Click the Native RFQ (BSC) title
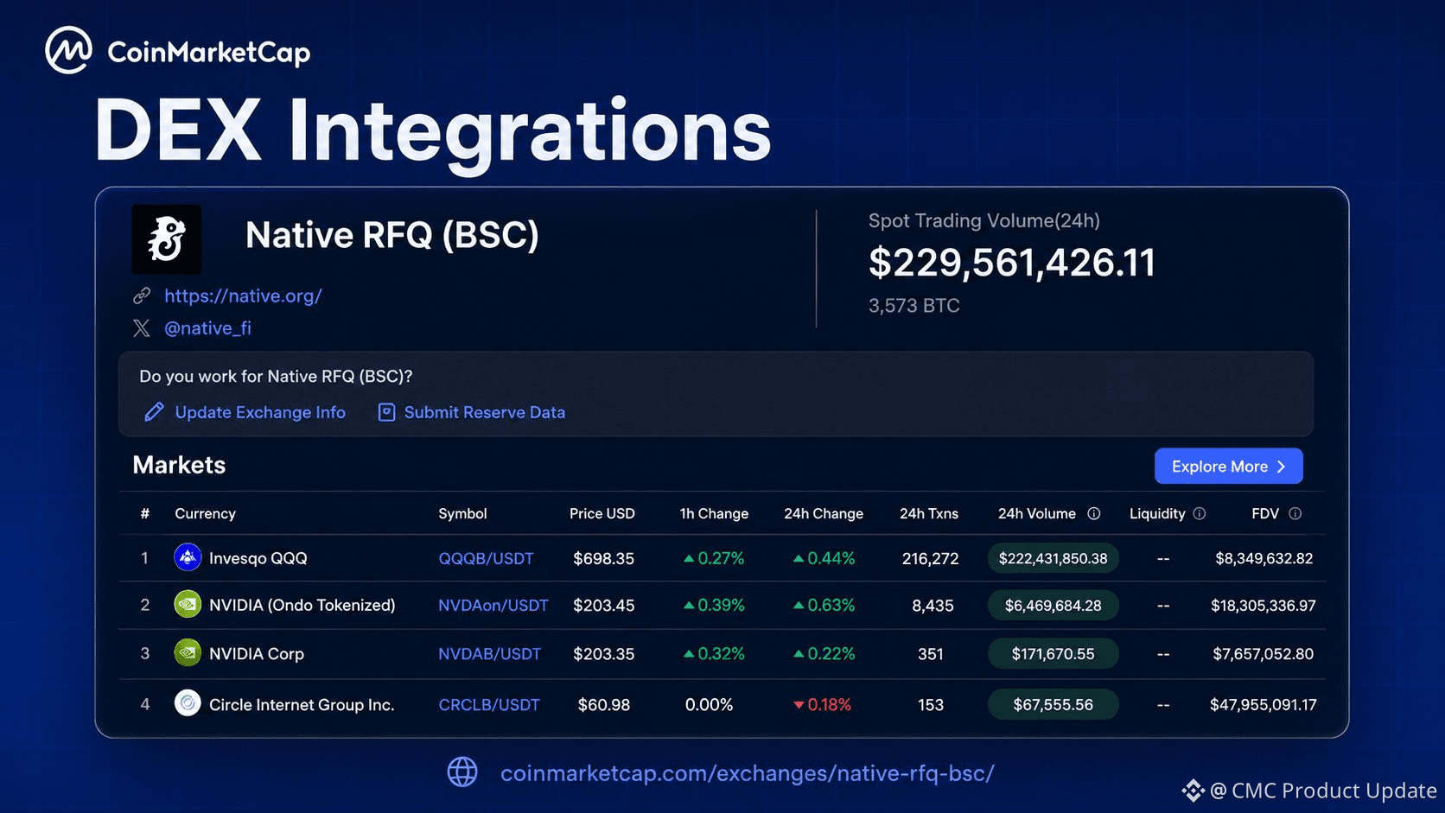1445x813 pixels. click(392, 235)
